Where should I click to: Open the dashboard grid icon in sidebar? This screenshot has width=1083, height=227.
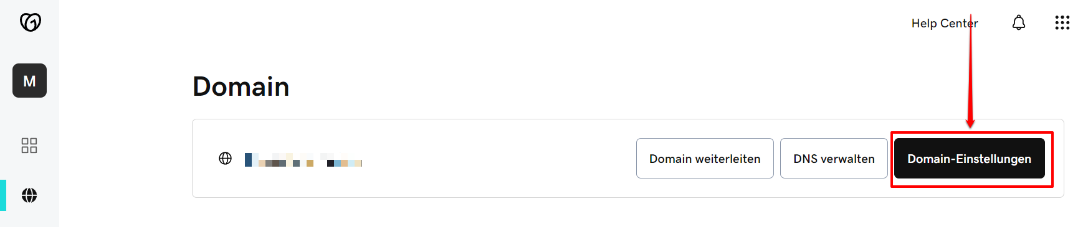point(29,146)
